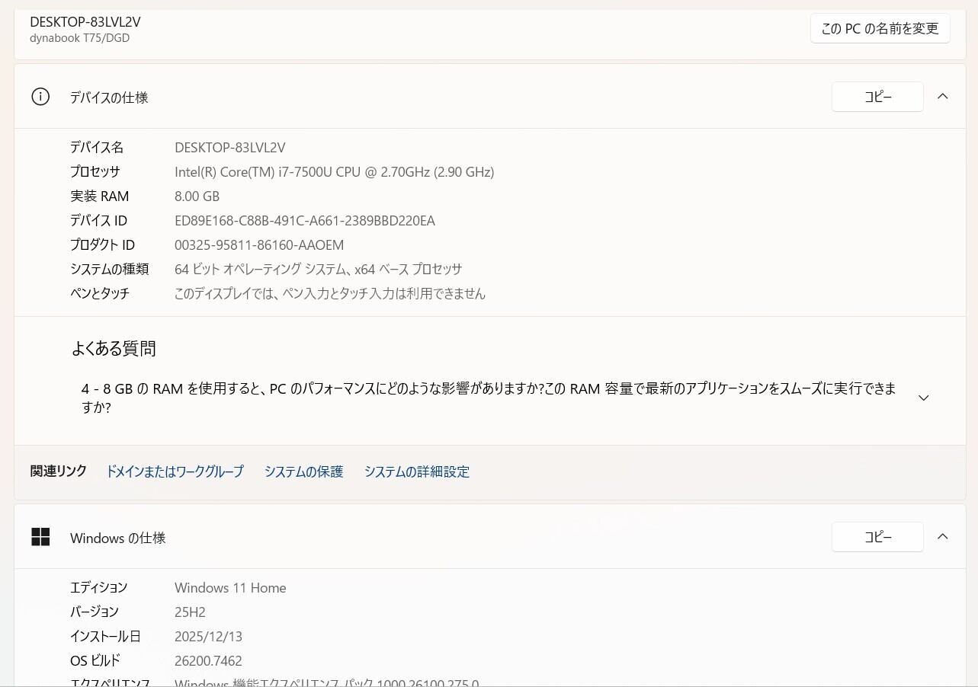Viewport: 978px width, 687px height.
Task: Click the OS build value 26200.7462
Action: pos(208,661)
